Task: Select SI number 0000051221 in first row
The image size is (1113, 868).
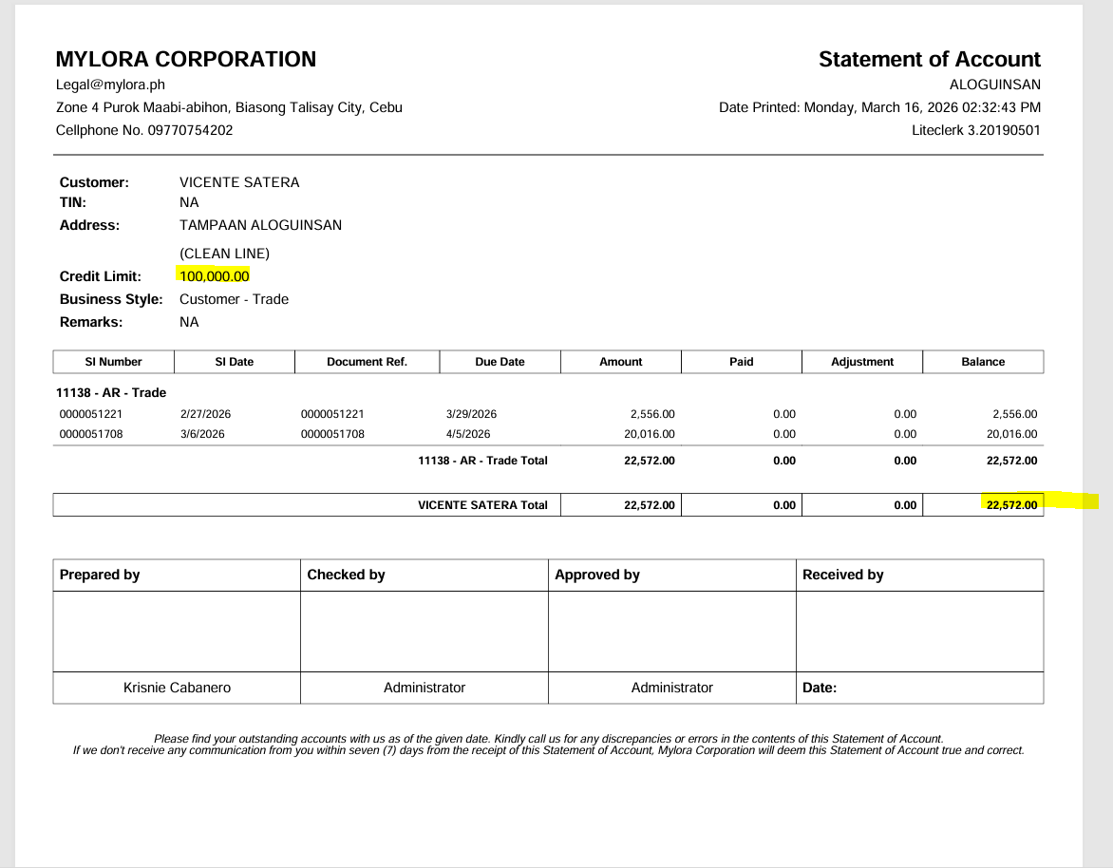Action: coord(91,414)
